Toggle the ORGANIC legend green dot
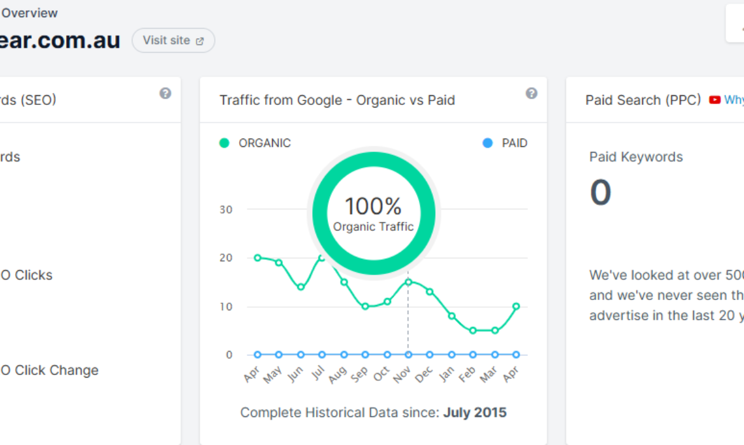This screenshot has height=445, width=744. pyautogui.click(x=224, y=143)
